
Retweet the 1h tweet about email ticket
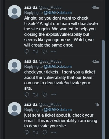point(36,132)
